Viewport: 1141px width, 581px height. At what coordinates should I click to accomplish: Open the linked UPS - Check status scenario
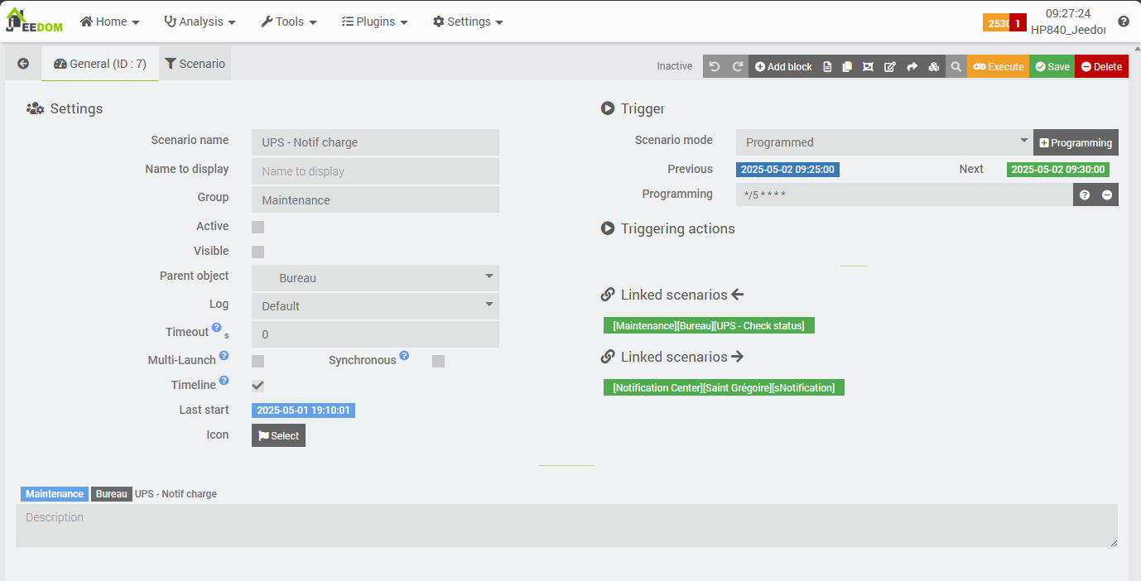tap(709, 326)
